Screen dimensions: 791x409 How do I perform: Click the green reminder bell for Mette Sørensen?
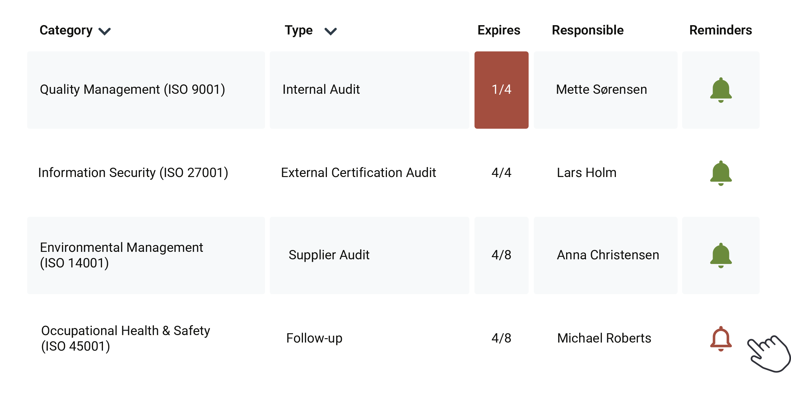[721, 90]
